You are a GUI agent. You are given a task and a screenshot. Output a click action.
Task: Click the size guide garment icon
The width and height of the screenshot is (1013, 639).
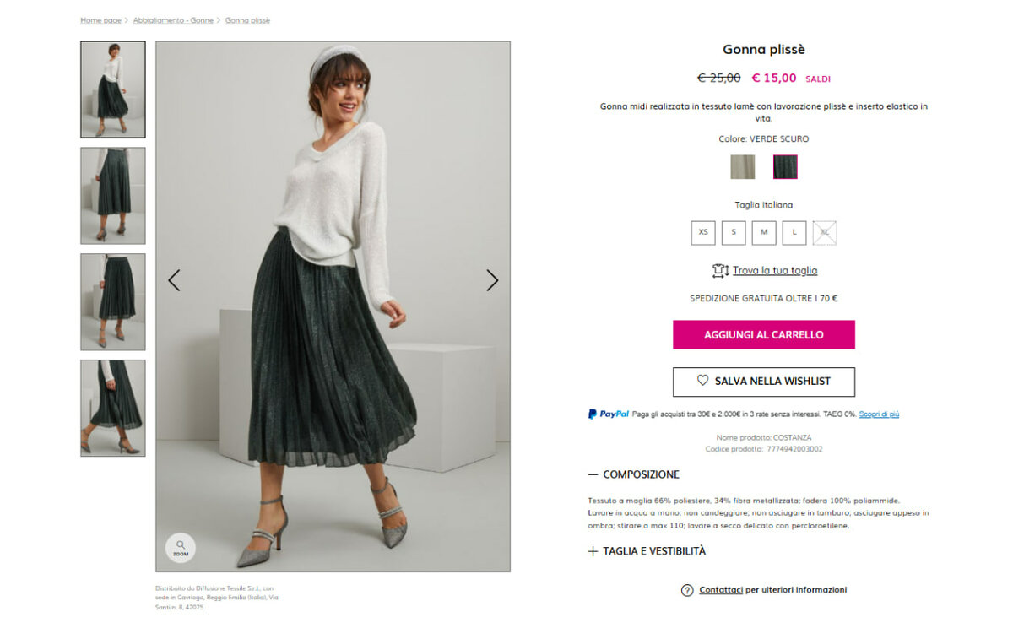click(x=720, y=271)
